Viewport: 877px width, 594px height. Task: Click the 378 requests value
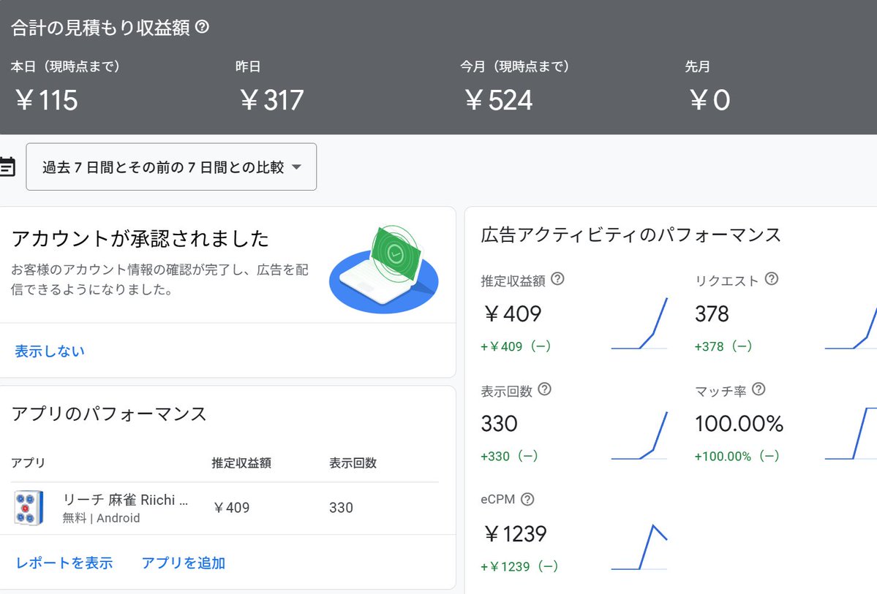[712, 314]
